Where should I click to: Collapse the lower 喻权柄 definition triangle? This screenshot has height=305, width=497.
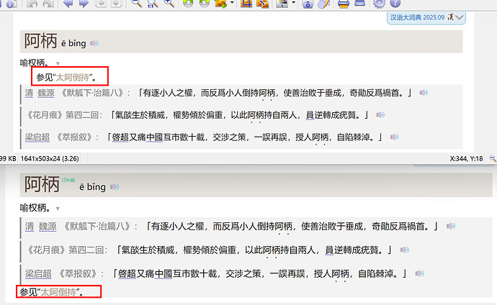pos(58,209)
